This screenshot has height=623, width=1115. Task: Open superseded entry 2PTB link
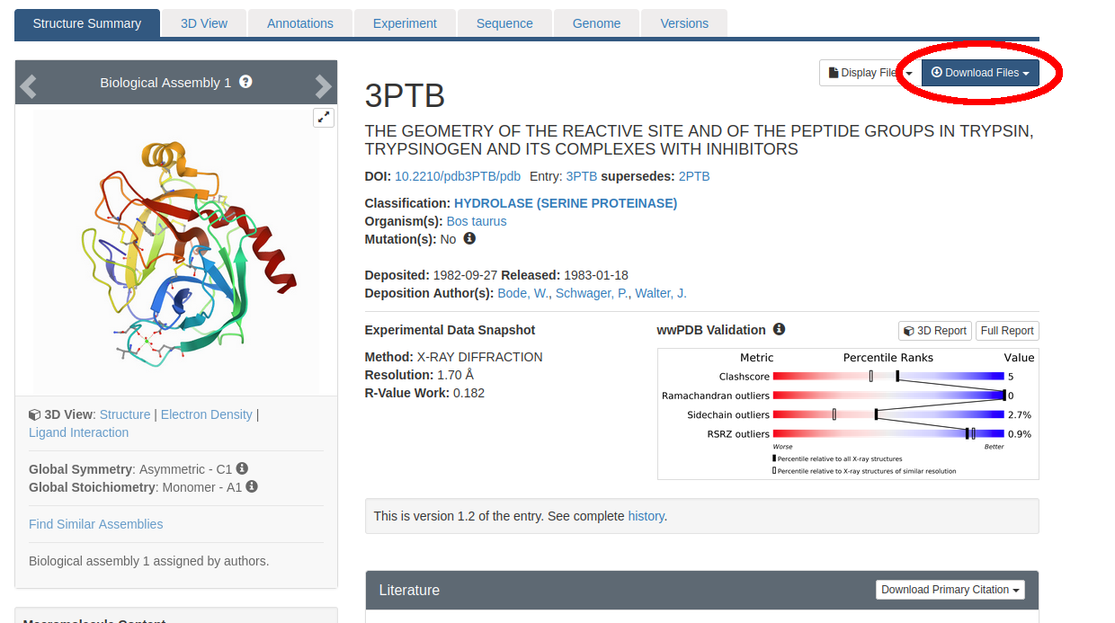(694, 176)
